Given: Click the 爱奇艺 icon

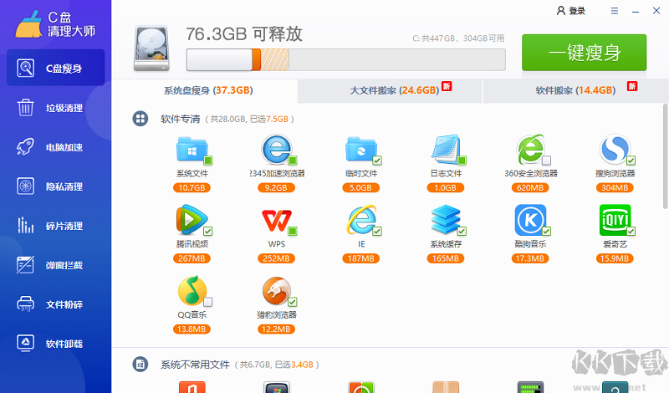Looking at the screenshot, I should click(x=615, y=220).
